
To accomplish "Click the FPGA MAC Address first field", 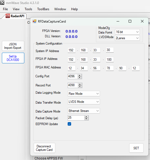I will coord(72,68).
